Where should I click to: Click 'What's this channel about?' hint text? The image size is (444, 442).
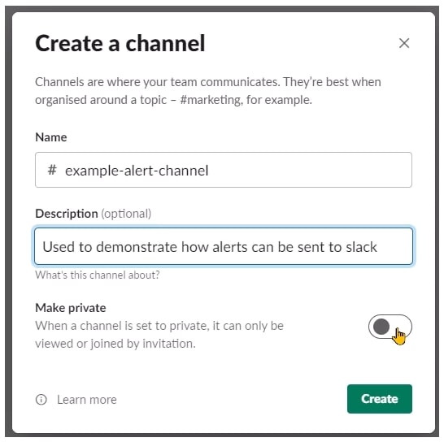click(98, 275)
